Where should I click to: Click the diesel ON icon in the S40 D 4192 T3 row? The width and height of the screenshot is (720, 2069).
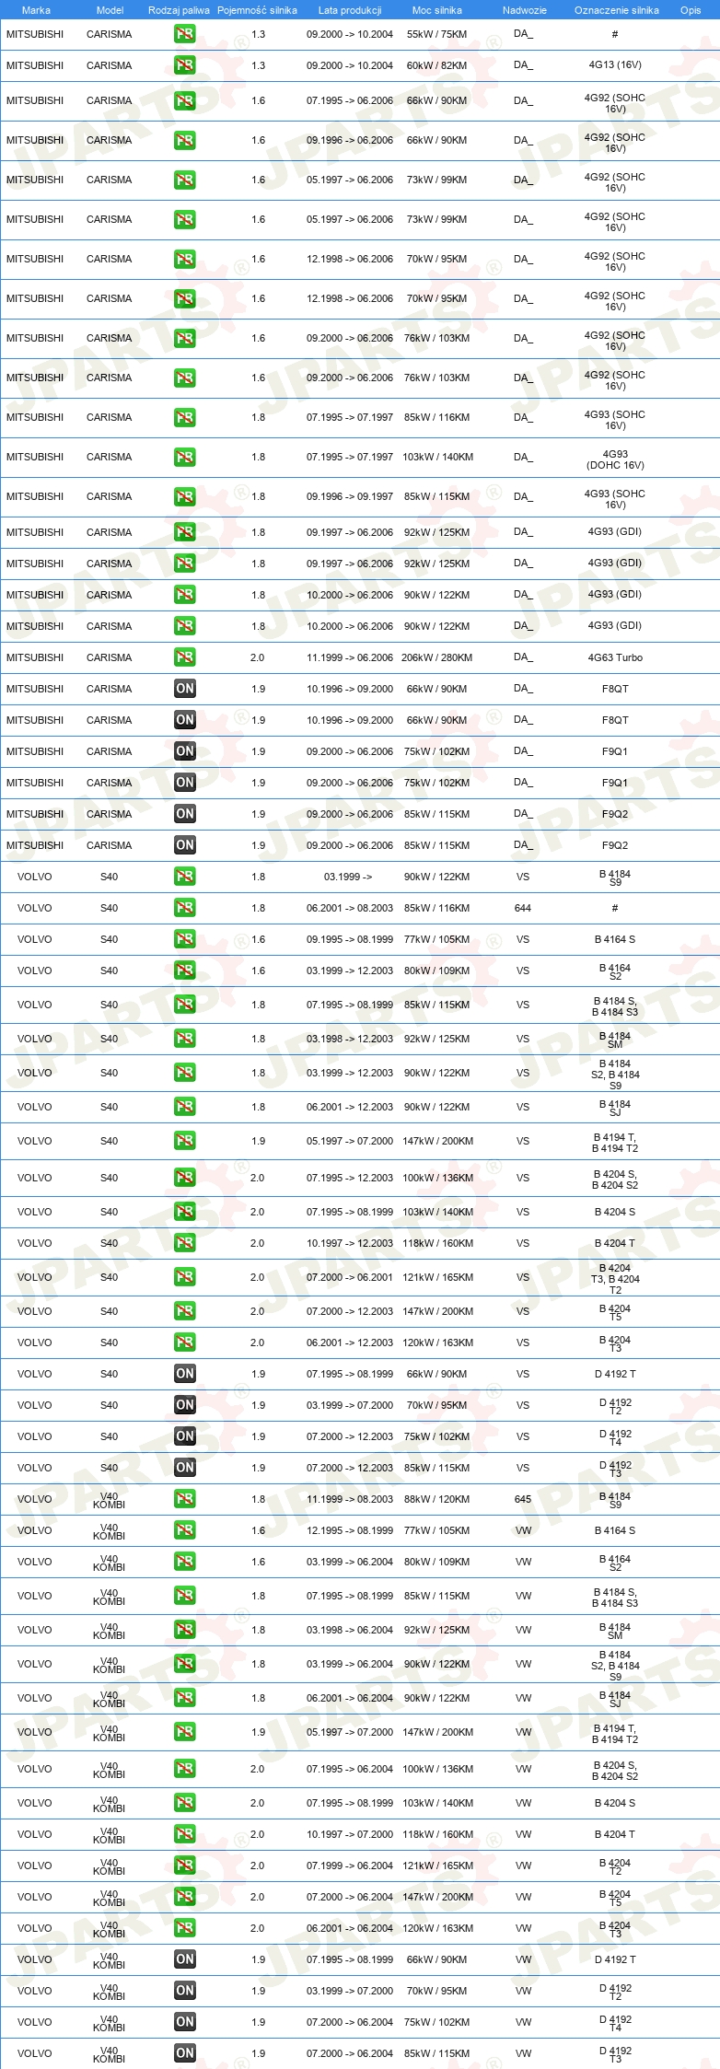(184, 1468)
